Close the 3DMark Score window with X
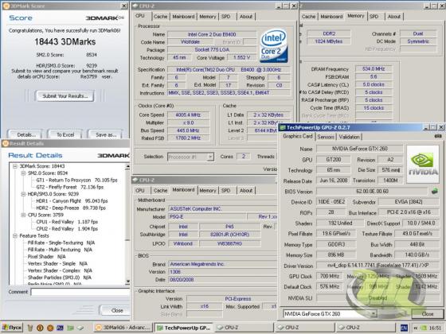This screenshot has width=446, height=334. point(124,6)
